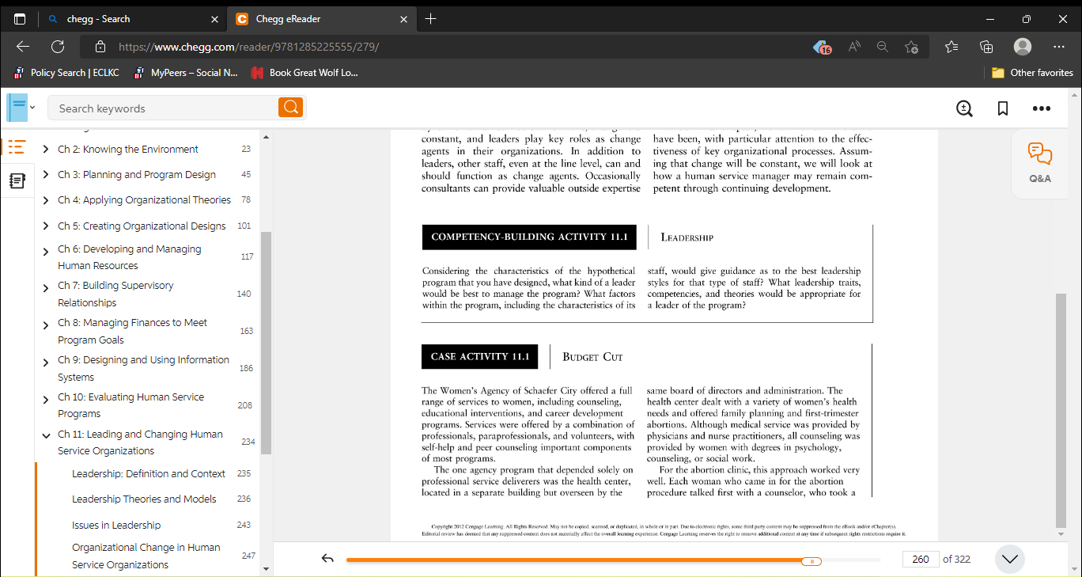Open Ch 10: Evaluating Human Service Programs
The height and width of the screenshot is (577, 1082).
point(131,405)
